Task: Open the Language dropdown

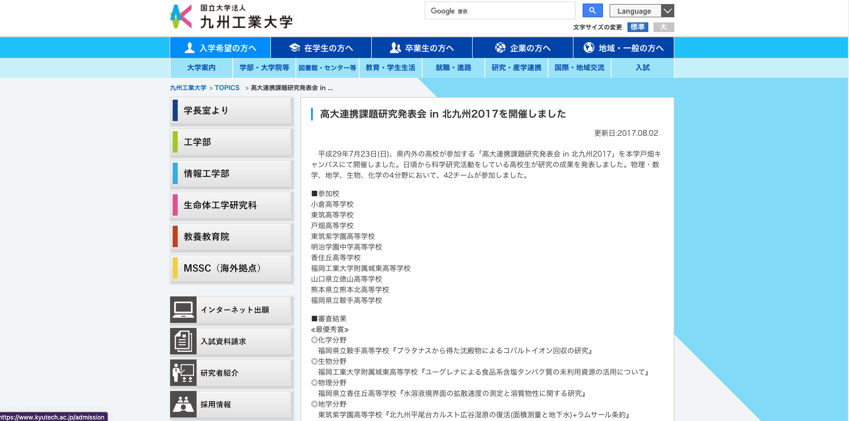Action: (x=641, y=11)
